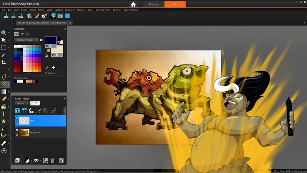Screen dimensions: 307x173
Task: Delete layer with trash can icon
Action: coord(52,160)
